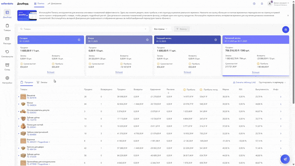
Task: Open the Расходы section in sidebar
Action: point(7,41)
